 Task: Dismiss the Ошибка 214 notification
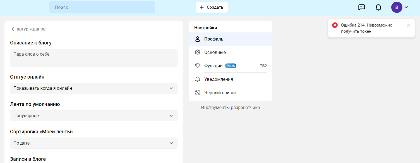(x=409, y=25)
